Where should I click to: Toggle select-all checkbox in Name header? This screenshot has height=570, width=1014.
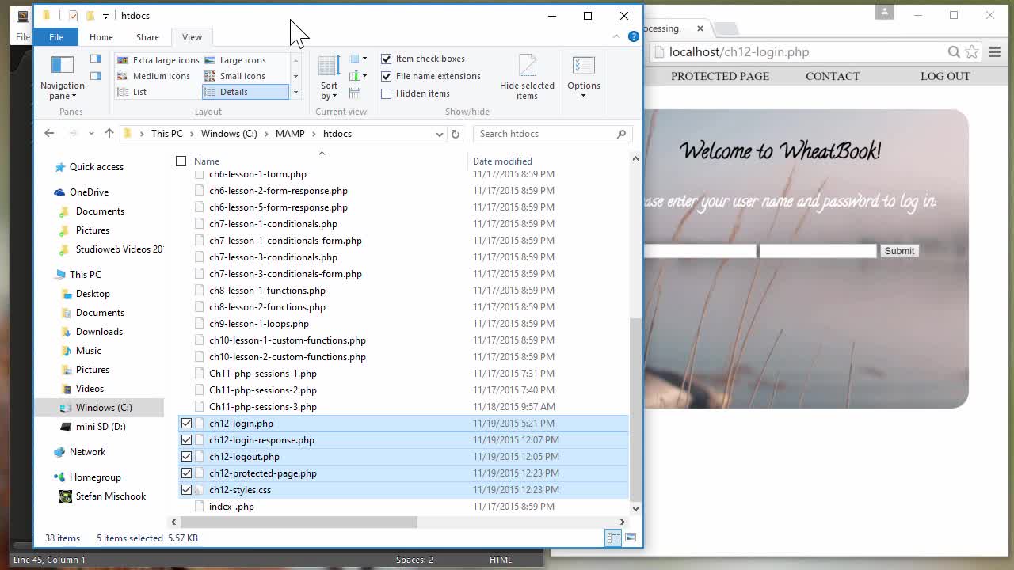(x=181, y=161)
